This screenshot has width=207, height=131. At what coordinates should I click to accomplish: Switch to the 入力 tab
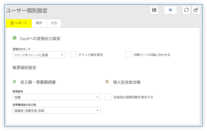click(54, 23)
